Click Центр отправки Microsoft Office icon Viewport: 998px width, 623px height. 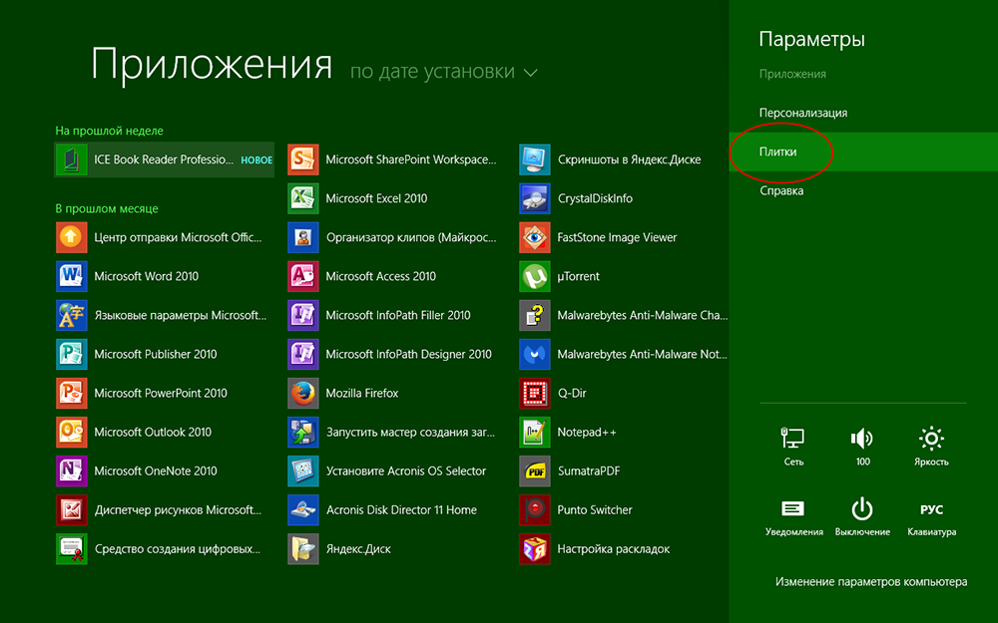[x=71, y=238]
